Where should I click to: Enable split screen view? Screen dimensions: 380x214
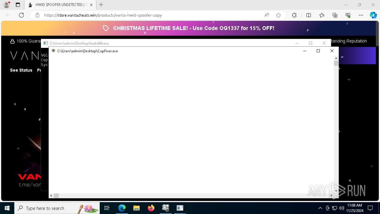308,15
